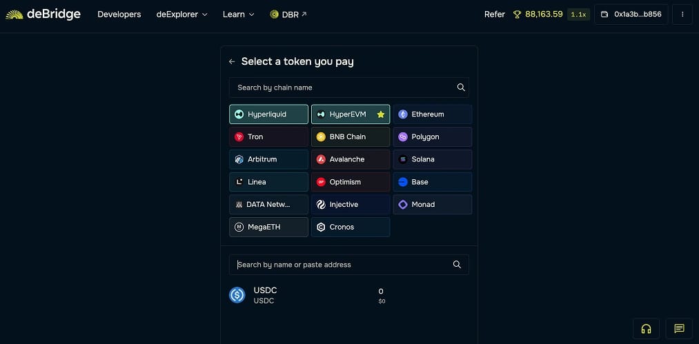The width and height of the screenshot is (699, 344).
Task: Select the DATA Network chain
Action: pyautogui.click(x=268, y=205)
